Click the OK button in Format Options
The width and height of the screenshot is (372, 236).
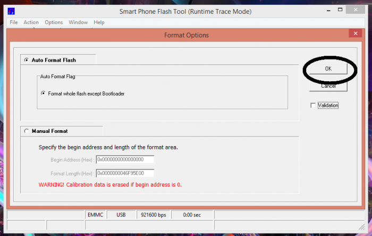(328, 69)
